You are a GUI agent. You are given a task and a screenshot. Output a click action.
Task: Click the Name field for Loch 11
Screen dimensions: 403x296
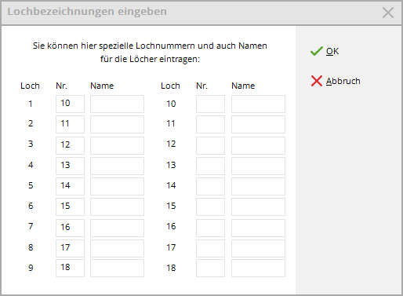[x=258, y=124]
